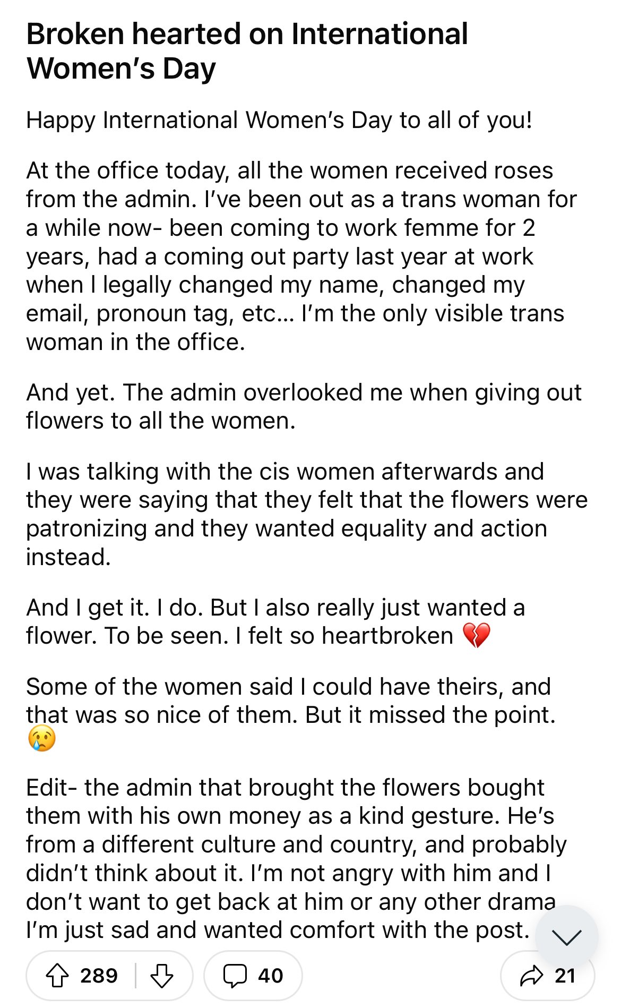Screen dimensions: 621x1007
Task: Downvote the post with the down arrow
Action: point(162,976)
